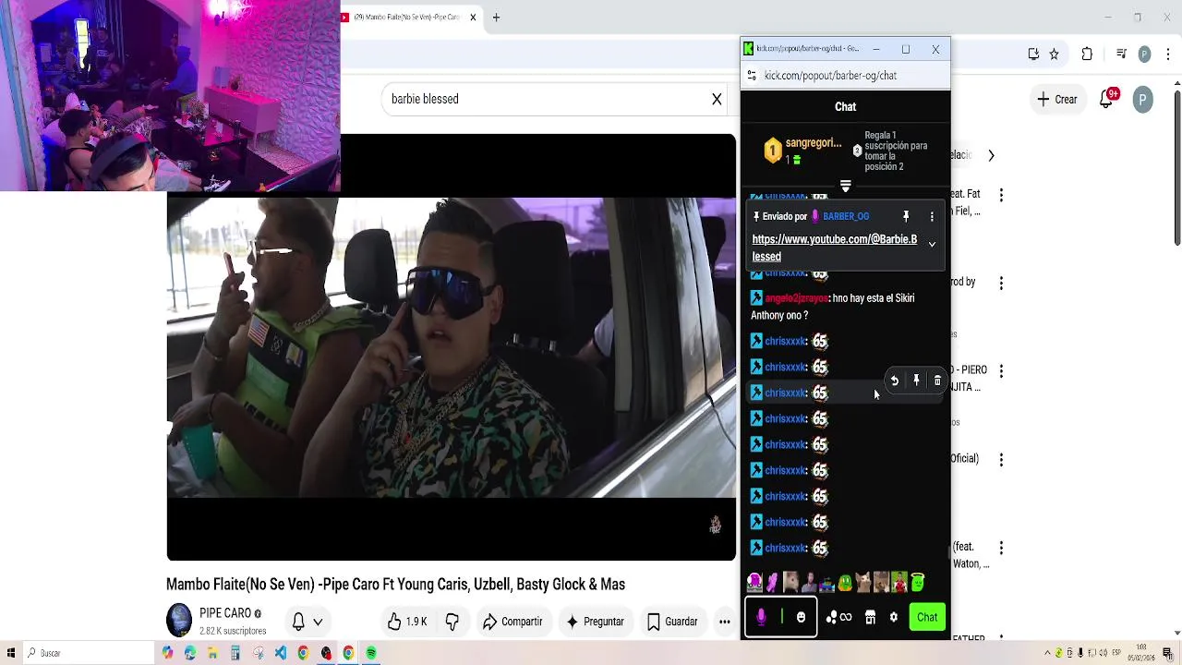Click the Windows Buscar search box

coord(88,653)
